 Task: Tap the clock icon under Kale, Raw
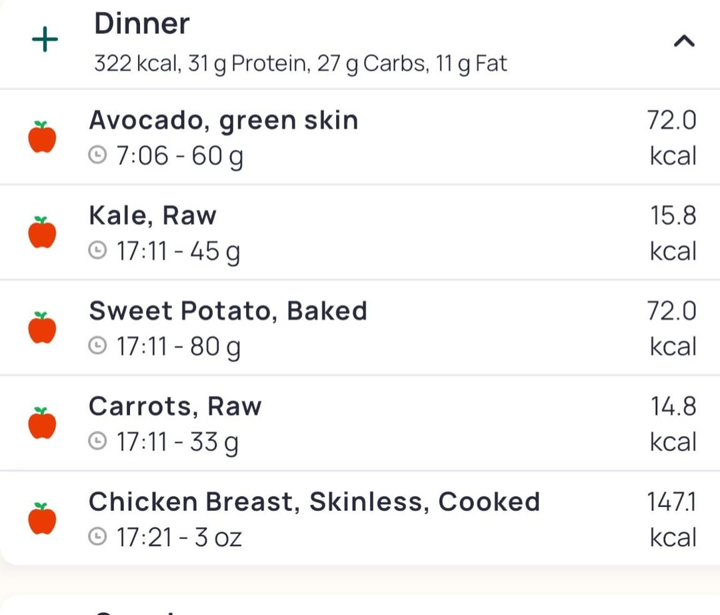click(x=97, y=251)
